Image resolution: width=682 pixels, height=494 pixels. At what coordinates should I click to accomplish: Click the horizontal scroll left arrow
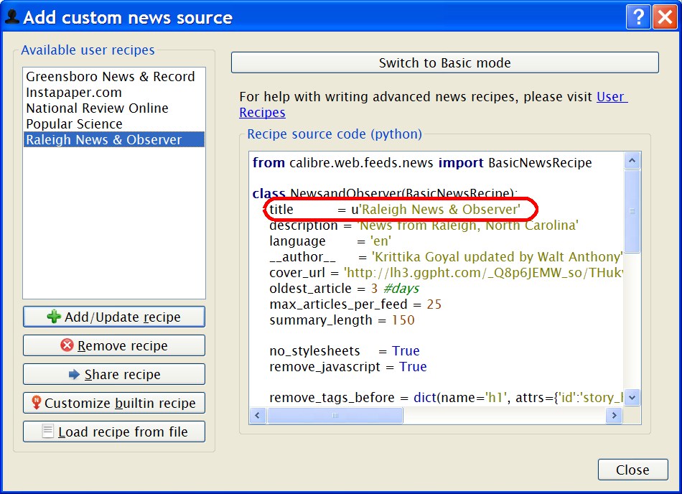click(258, 415)
